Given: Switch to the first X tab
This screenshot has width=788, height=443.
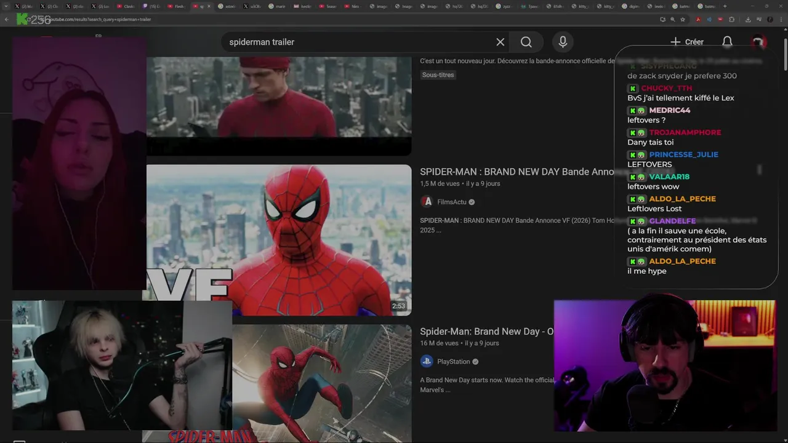Looking at the screenshot, I should tap(25, 6).
